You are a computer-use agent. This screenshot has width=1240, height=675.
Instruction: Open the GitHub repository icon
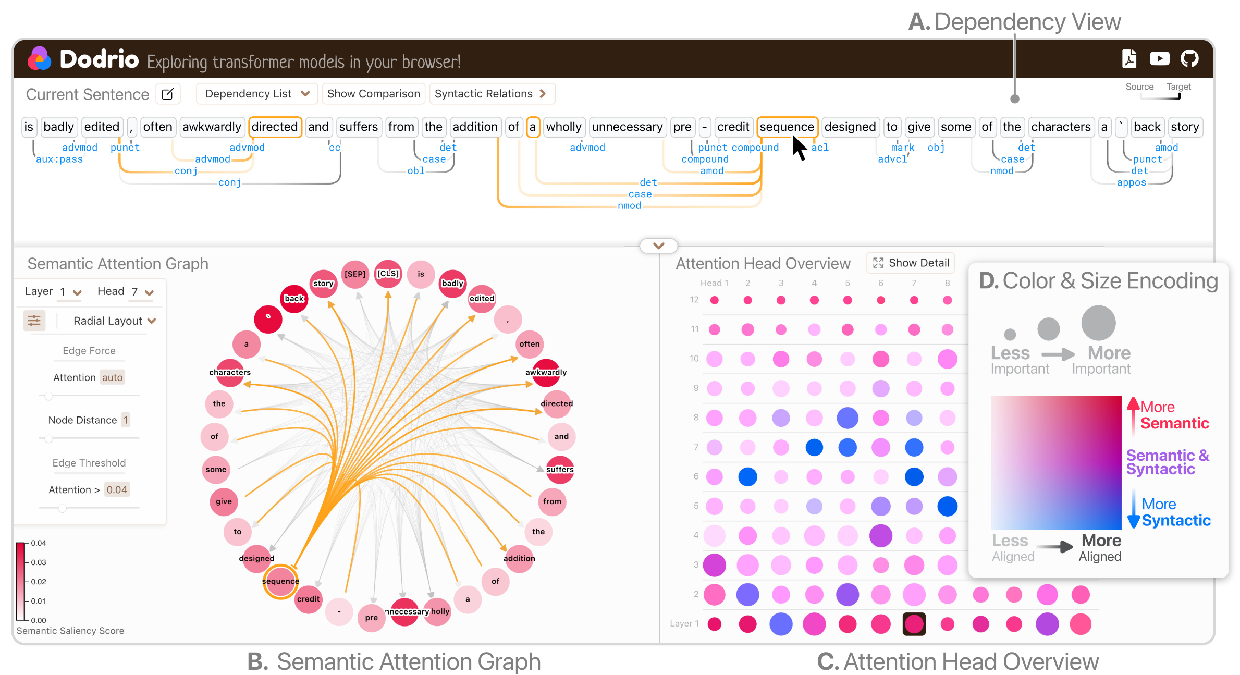tap(1189, 59)
